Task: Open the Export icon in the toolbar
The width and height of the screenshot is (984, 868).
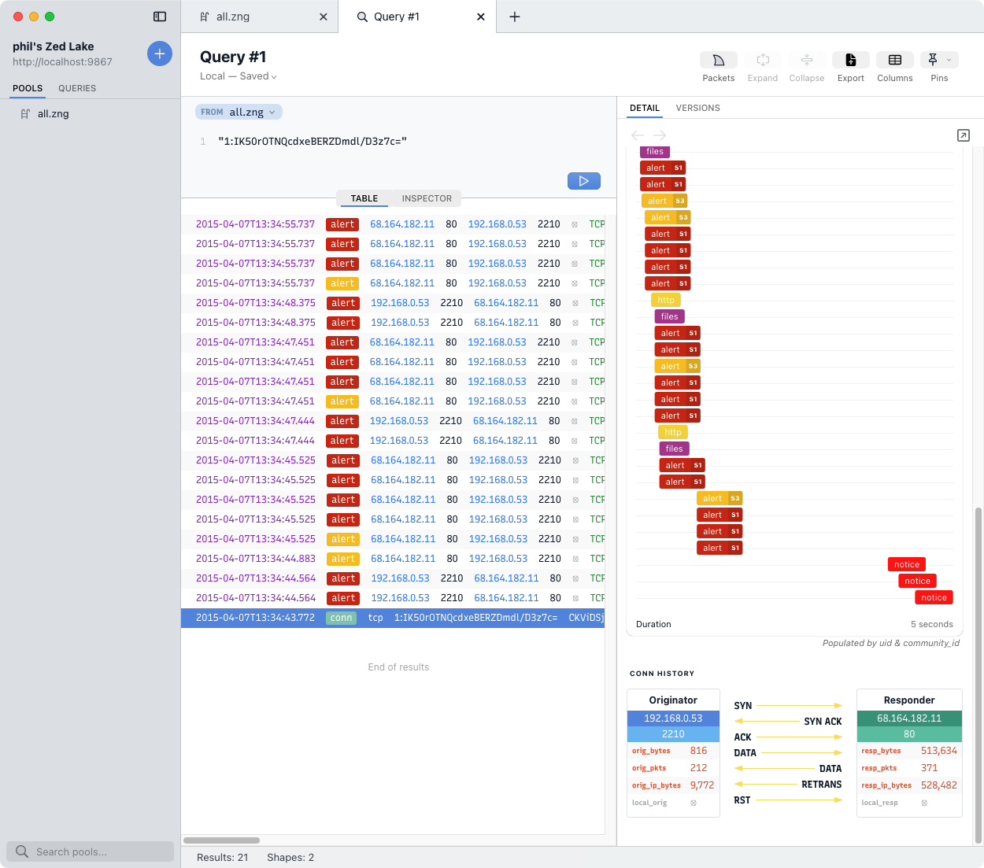Action: [850, 59]
